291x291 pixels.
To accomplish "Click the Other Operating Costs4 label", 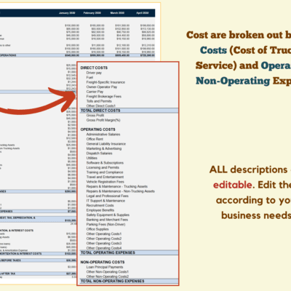I will click(x=104, y=248).
